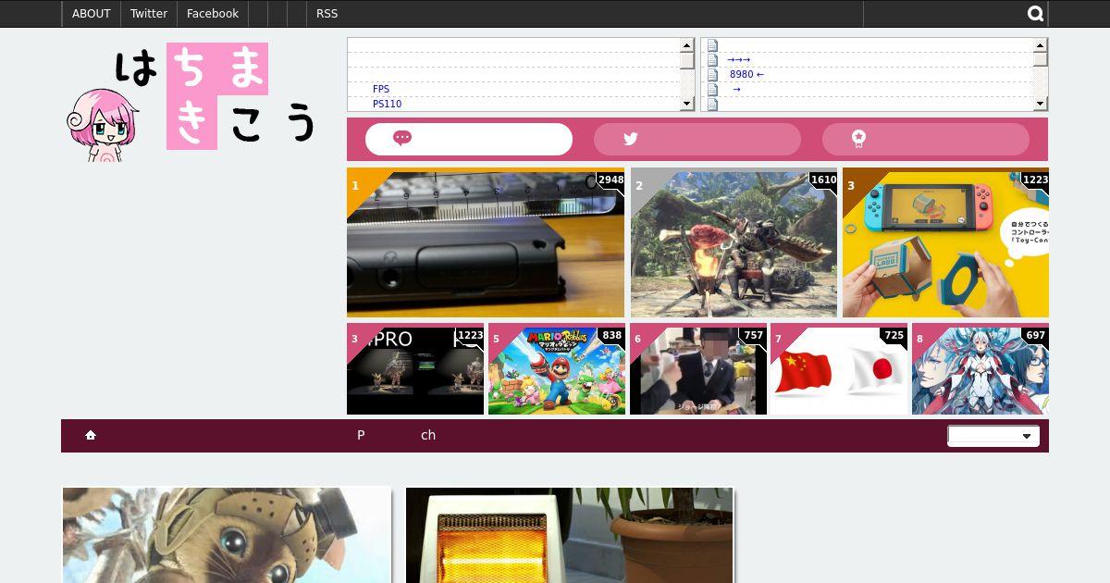The height and width of the screenshot is (583, 1110).
Task: Open the '→→→' headline link
Action: pos(738,59)
